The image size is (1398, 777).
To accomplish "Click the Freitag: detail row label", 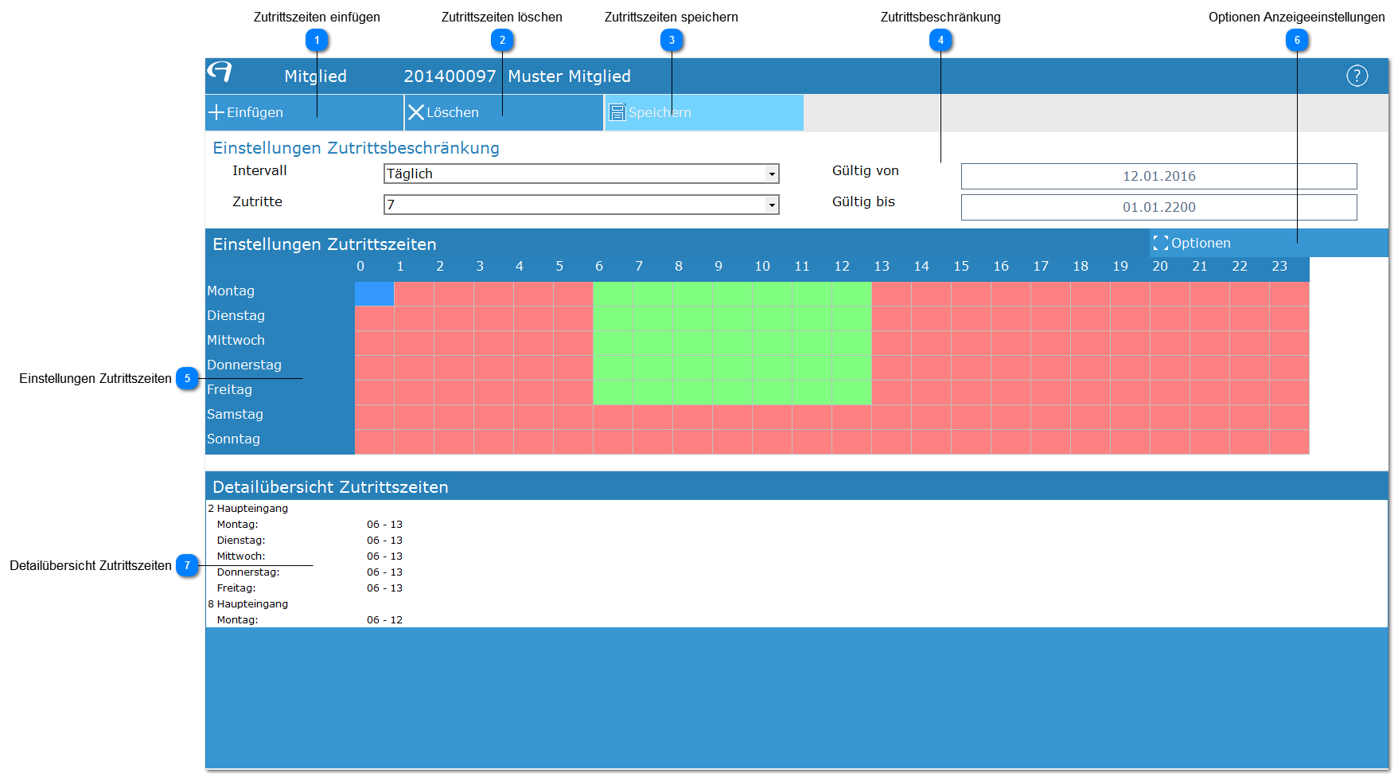I will click(236, 588).
